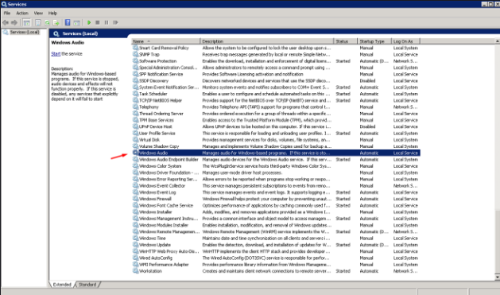Start Service with the green play icon
Image resolution: width=500 pixels, height=295 pixels.
coord(89,22)
